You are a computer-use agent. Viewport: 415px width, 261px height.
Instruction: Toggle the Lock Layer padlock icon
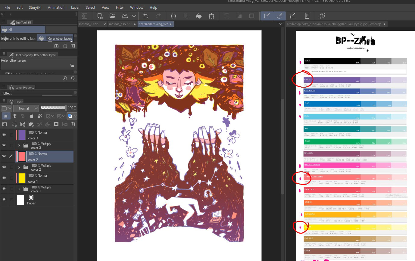pos(32,116)
